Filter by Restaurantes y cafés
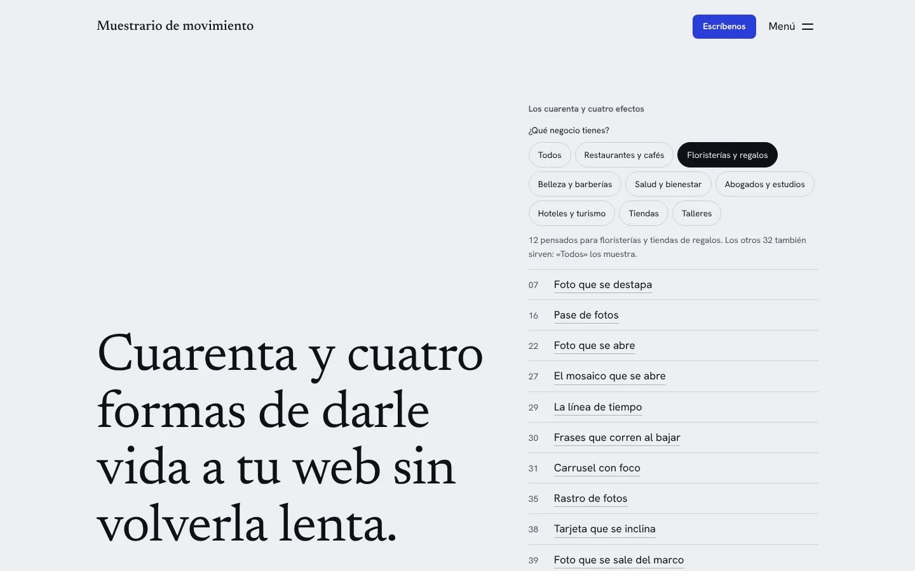 [624, 155]
